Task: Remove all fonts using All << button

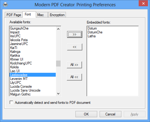Action: [74, 77]
